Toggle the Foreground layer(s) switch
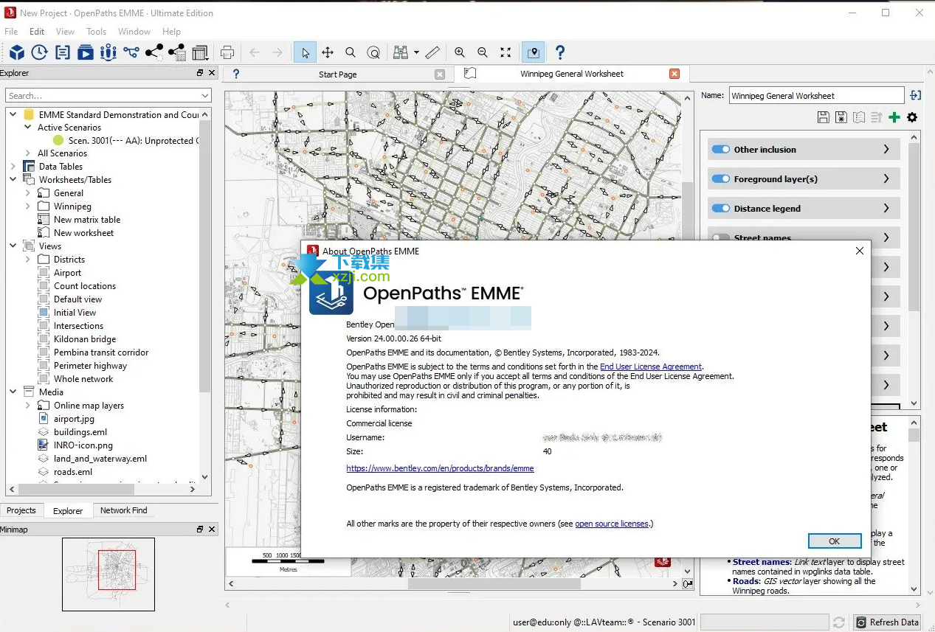 tap(720, 178)
